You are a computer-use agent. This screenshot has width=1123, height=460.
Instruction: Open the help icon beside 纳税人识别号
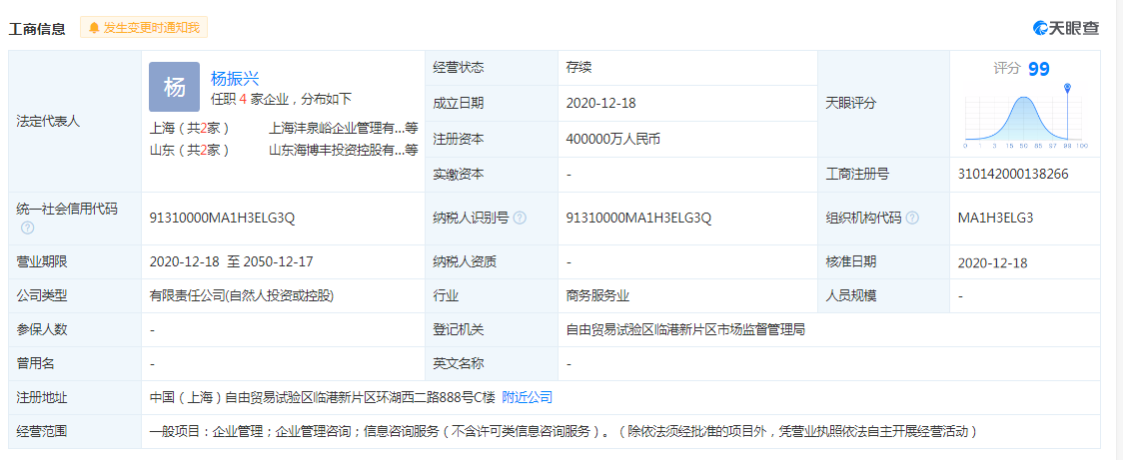point(520,219)
